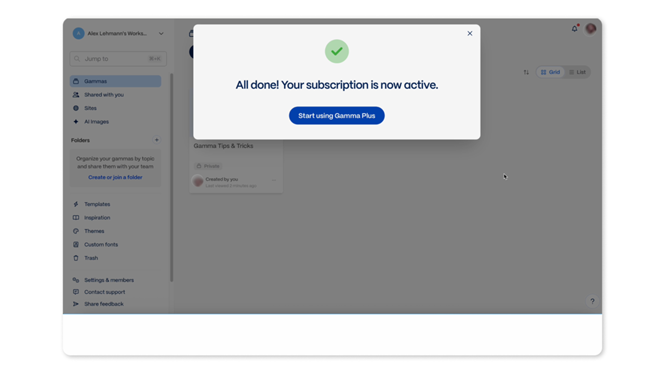665x373 pixels.
Task: Add a new folder with plus
Action: tap(156, 140)
